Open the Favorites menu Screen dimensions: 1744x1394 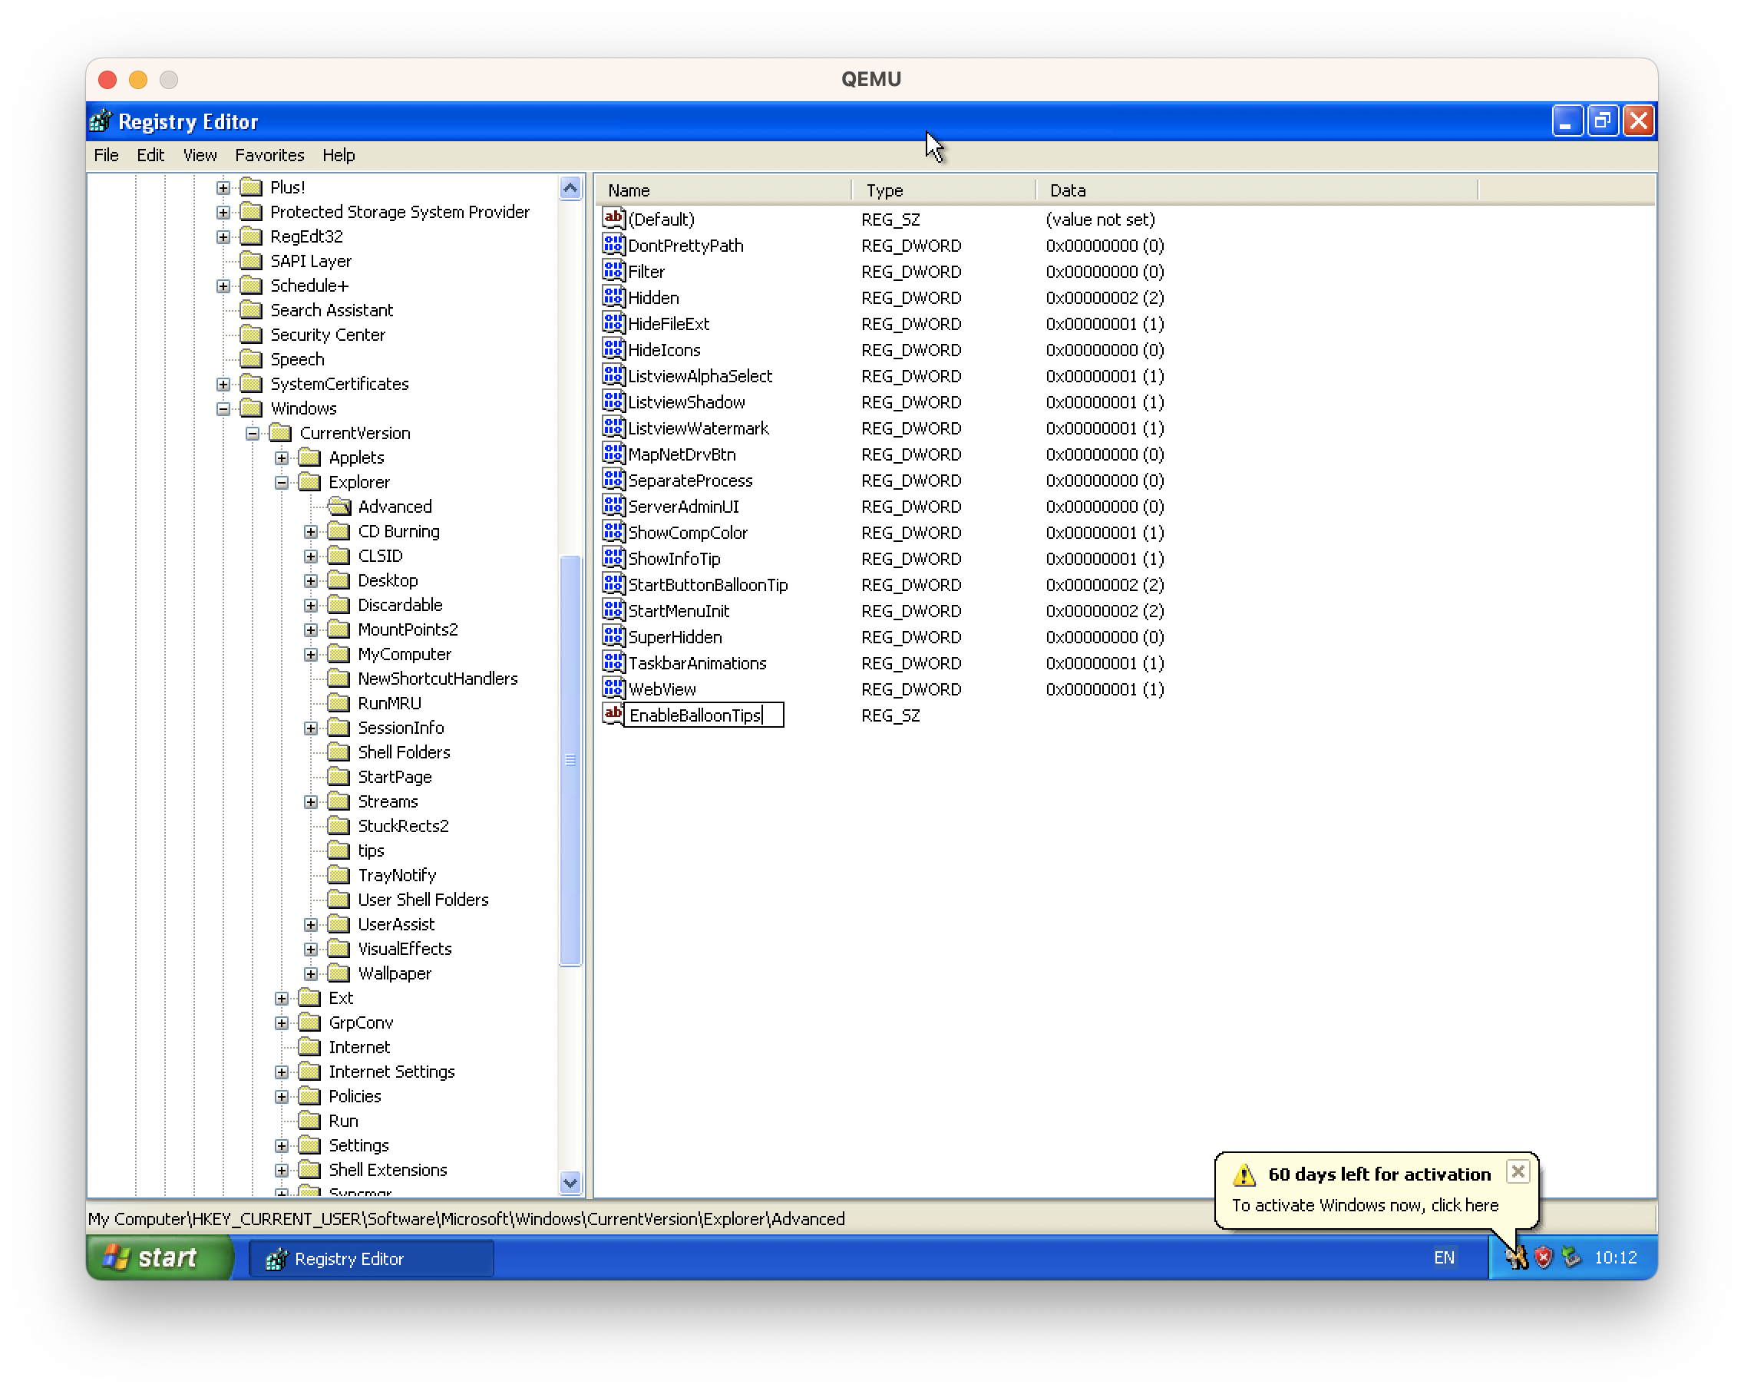(x=269, y=155)
